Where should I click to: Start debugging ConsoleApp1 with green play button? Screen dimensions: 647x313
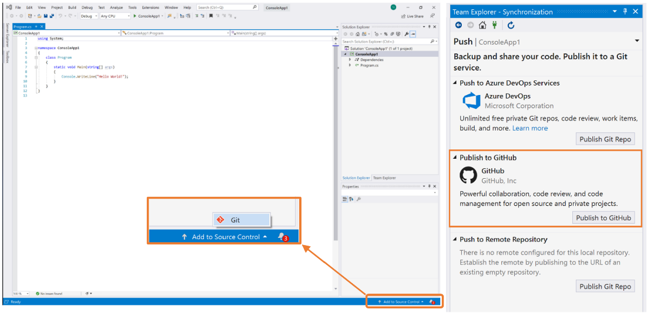135,16
